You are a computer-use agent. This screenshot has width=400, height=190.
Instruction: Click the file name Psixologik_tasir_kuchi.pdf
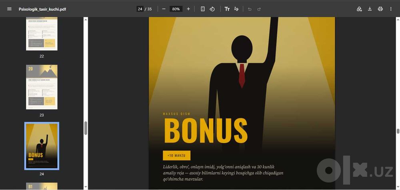tap(42, 9)
